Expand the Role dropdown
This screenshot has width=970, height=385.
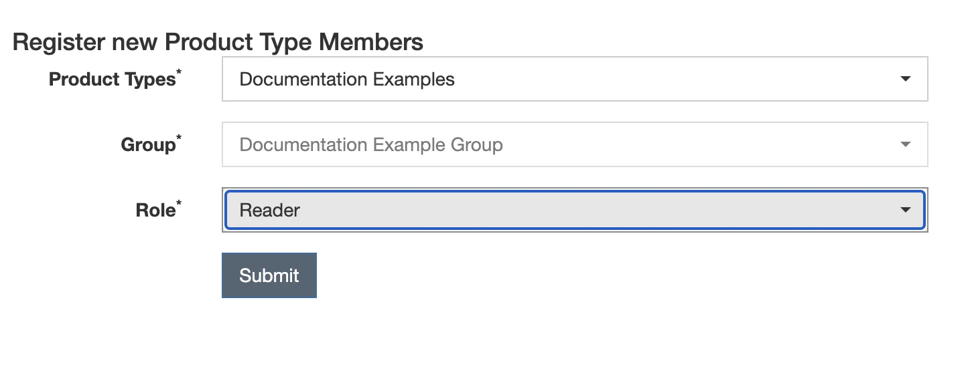pos(574,210)
